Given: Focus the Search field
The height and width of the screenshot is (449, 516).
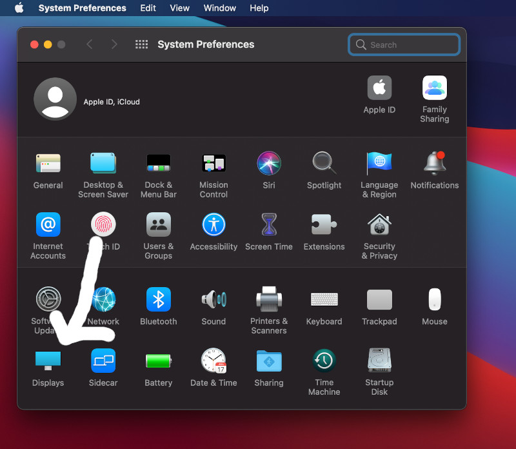Looking at the screenshot, I should [x=404, y=45].
